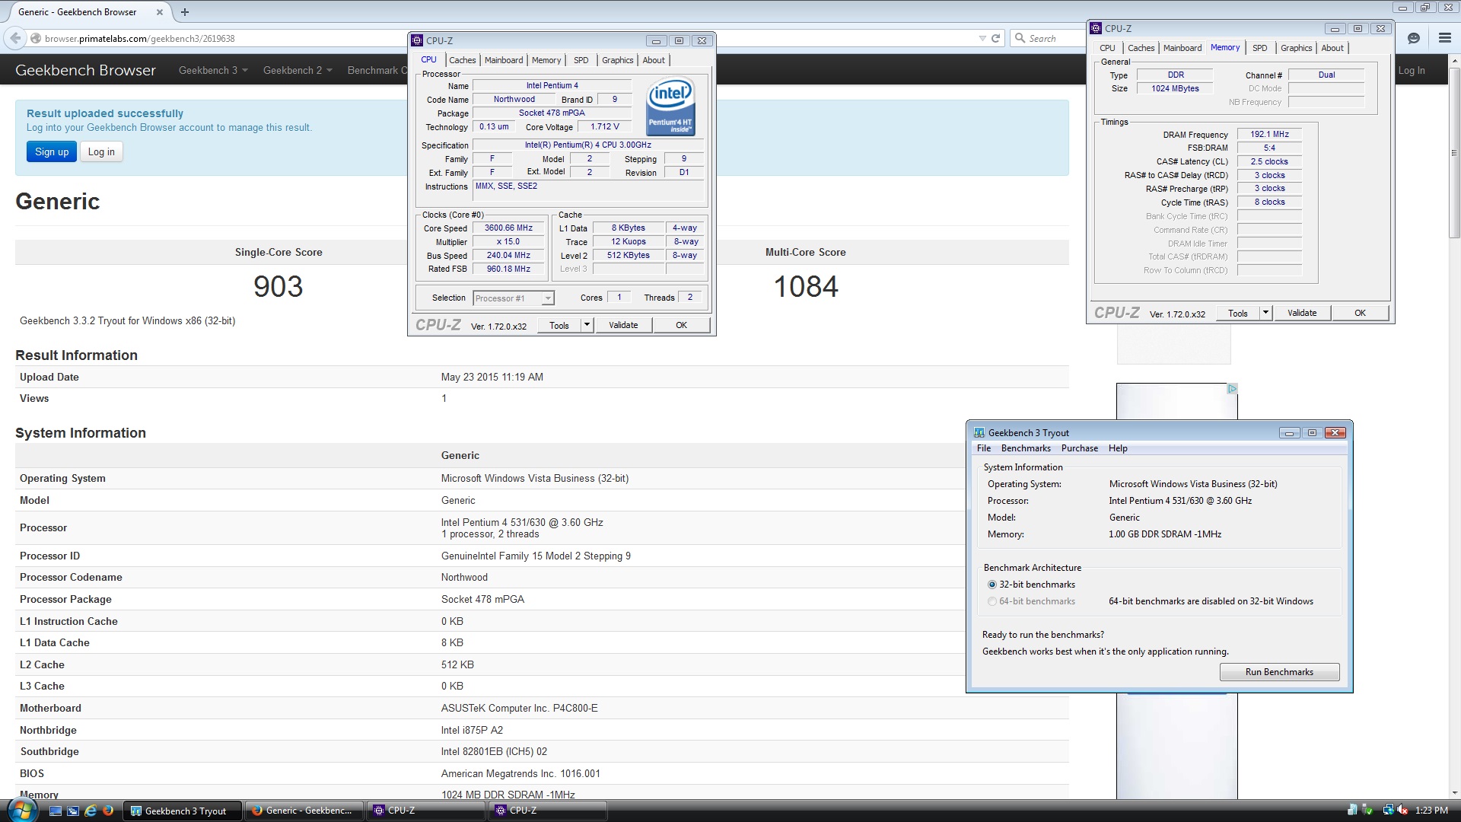Click the Core Speed value 3600.66 MHz
Viewport: 1461px width, 822px height.
tap(508, 228)
